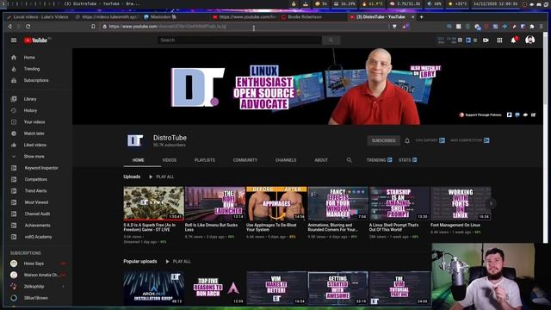Switch to the VIDEOS channel tab

170,160
